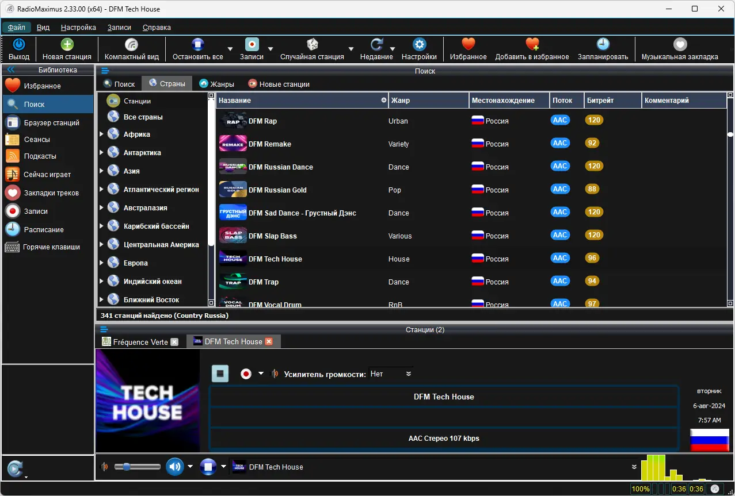Open Избранное from the toolbar
Screen dimensions: 735x496
tap(467, 49)
